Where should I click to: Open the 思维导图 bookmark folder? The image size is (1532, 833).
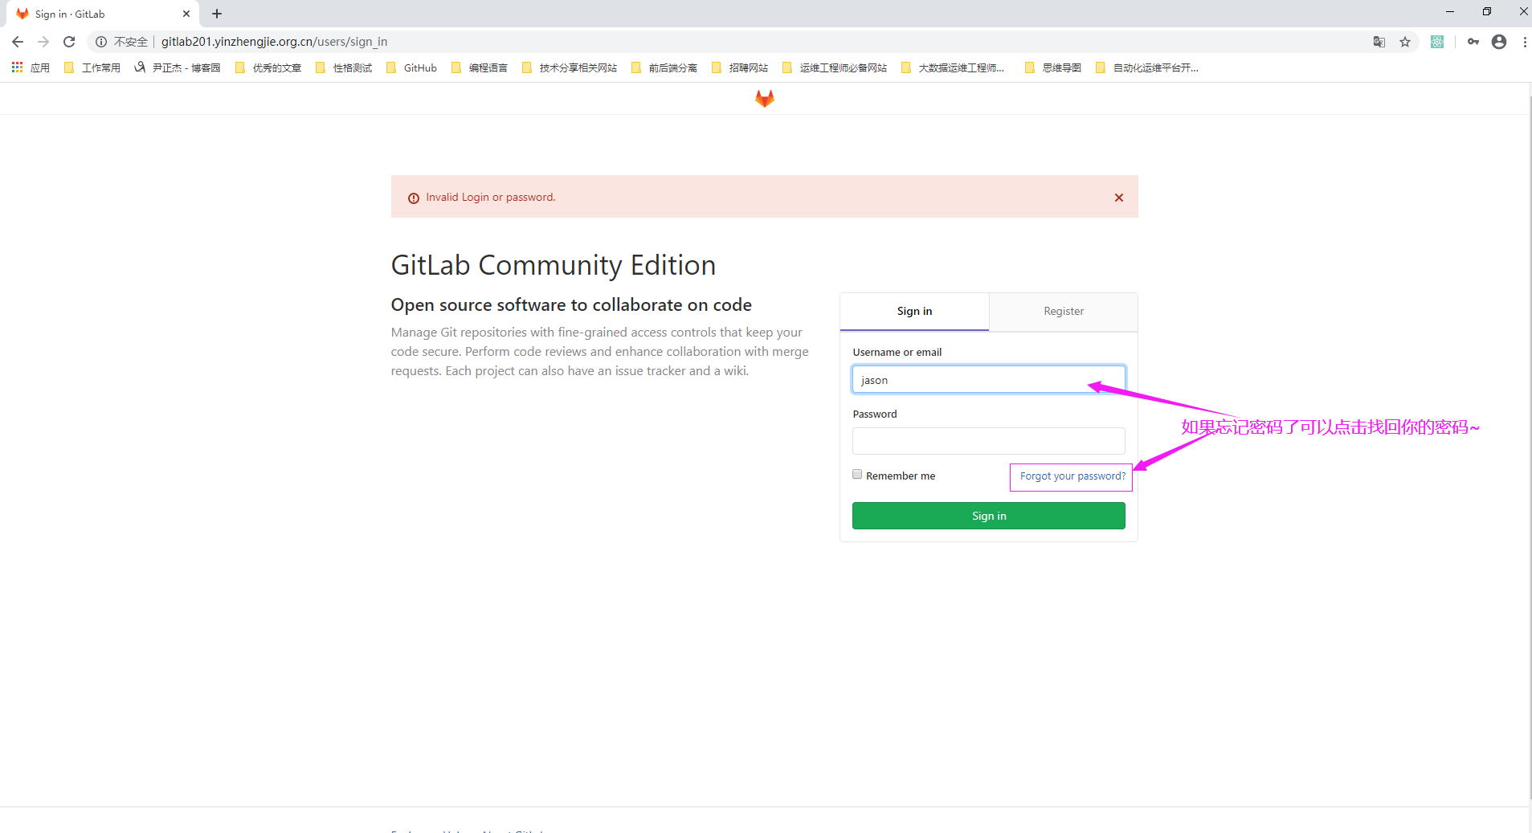(1053, 67)
